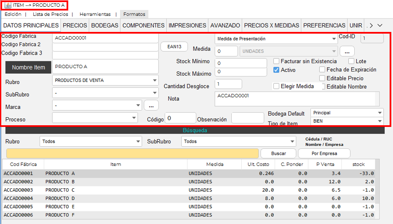The image size is (393, 224).
Task: Open the Medida de Presentación dropdown
Action: pyautogui.click(x=276, y=39)
